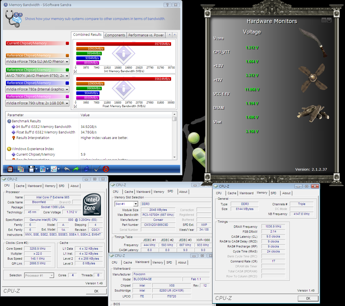Refresh results with blue arrows icon

pyautogui.click(x=87, y=169)
